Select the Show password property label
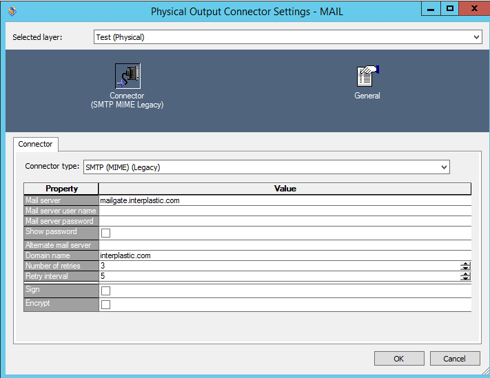This screenshot has width=490, height=378. pos(61,233)
